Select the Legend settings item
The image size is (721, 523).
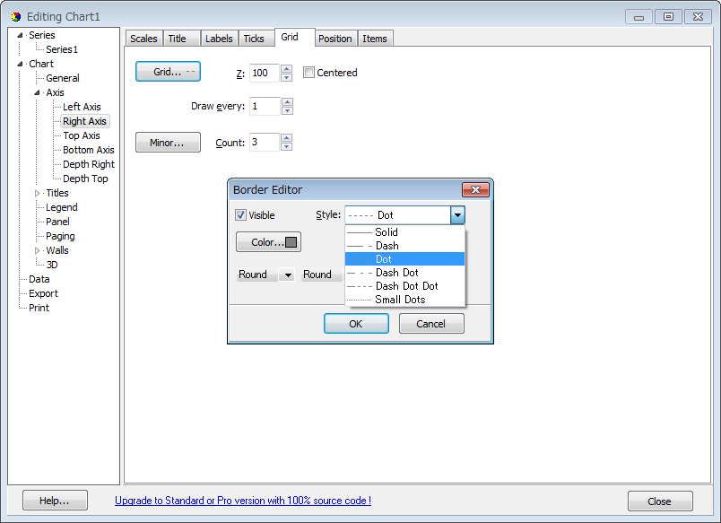(x=60, y=206)
